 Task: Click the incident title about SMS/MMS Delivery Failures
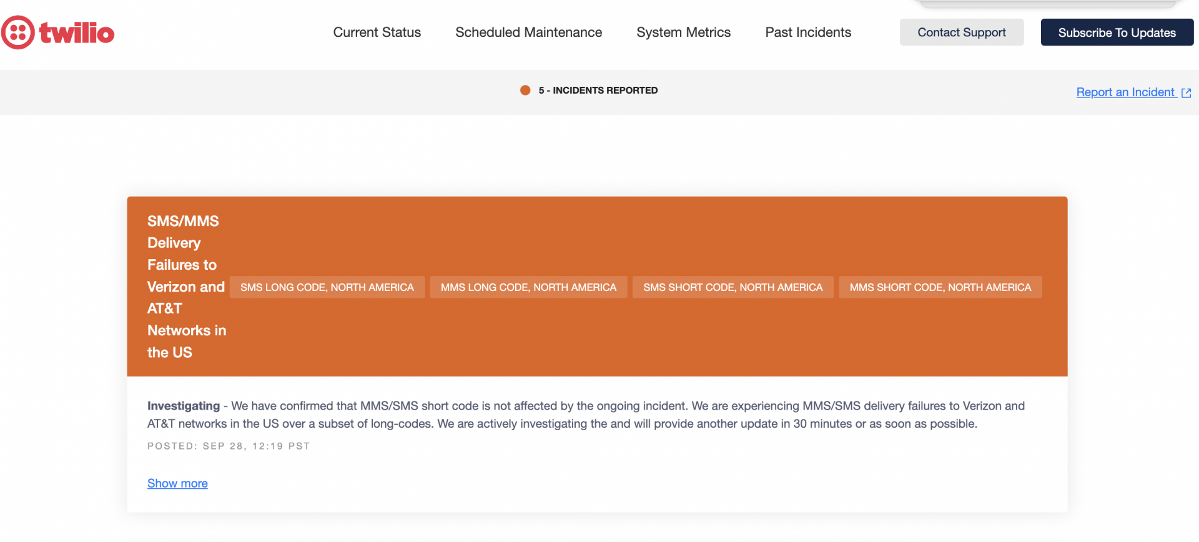coord(185,286)
